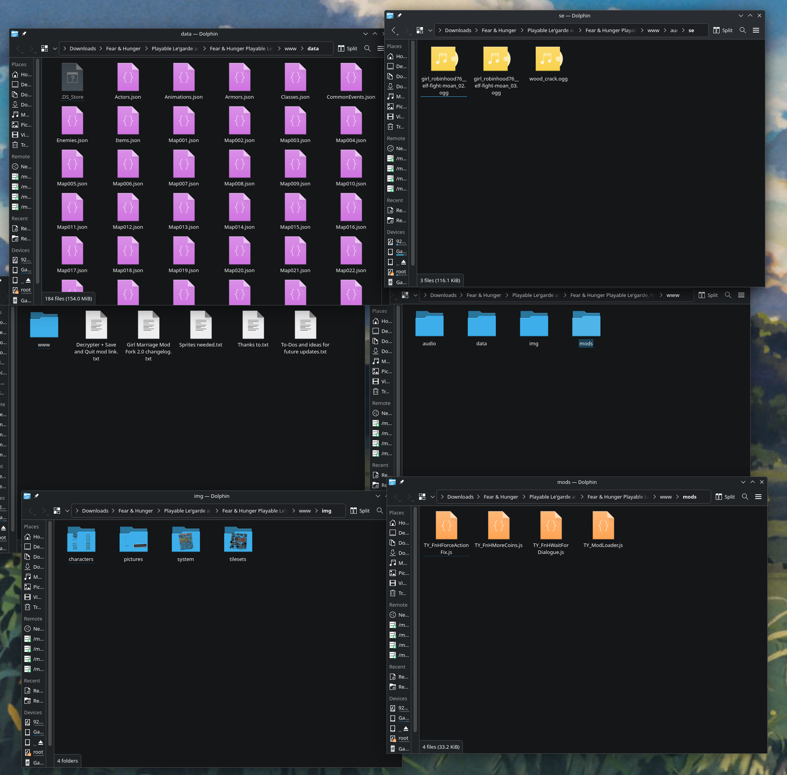Screen dimensions: 787x775
Task: Toggle Split view in mods window
Action: pos(725,497)
